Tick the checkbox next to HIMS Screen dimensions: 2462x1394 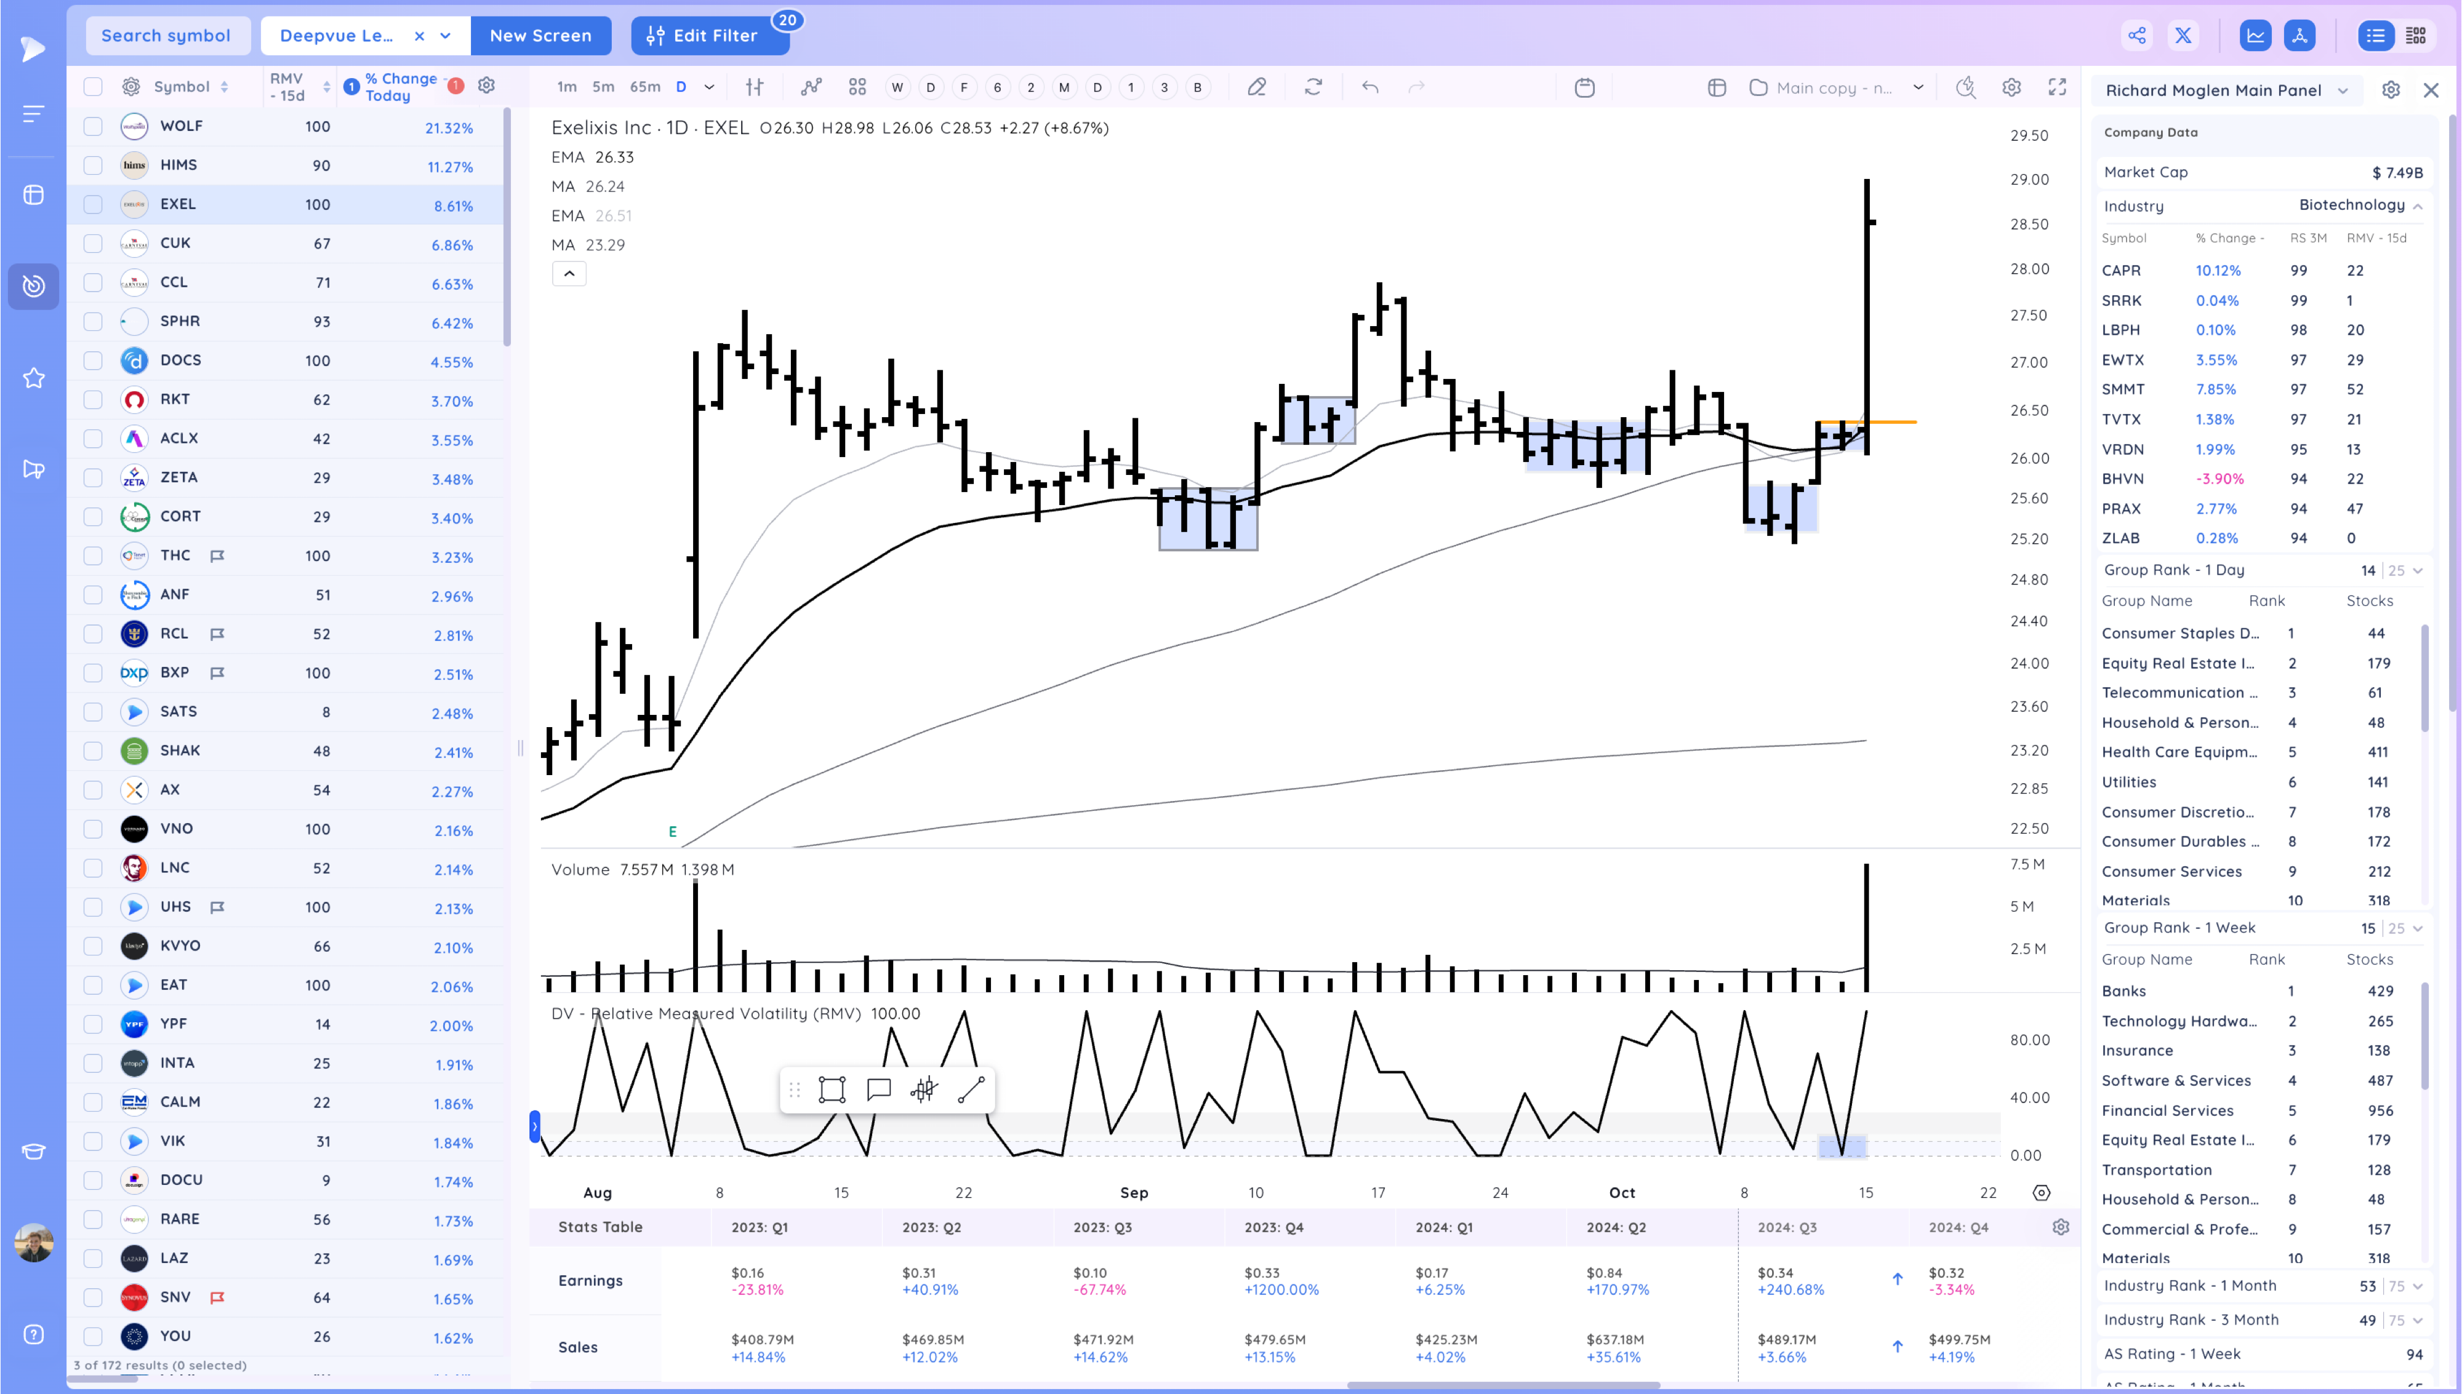(93, 165)
